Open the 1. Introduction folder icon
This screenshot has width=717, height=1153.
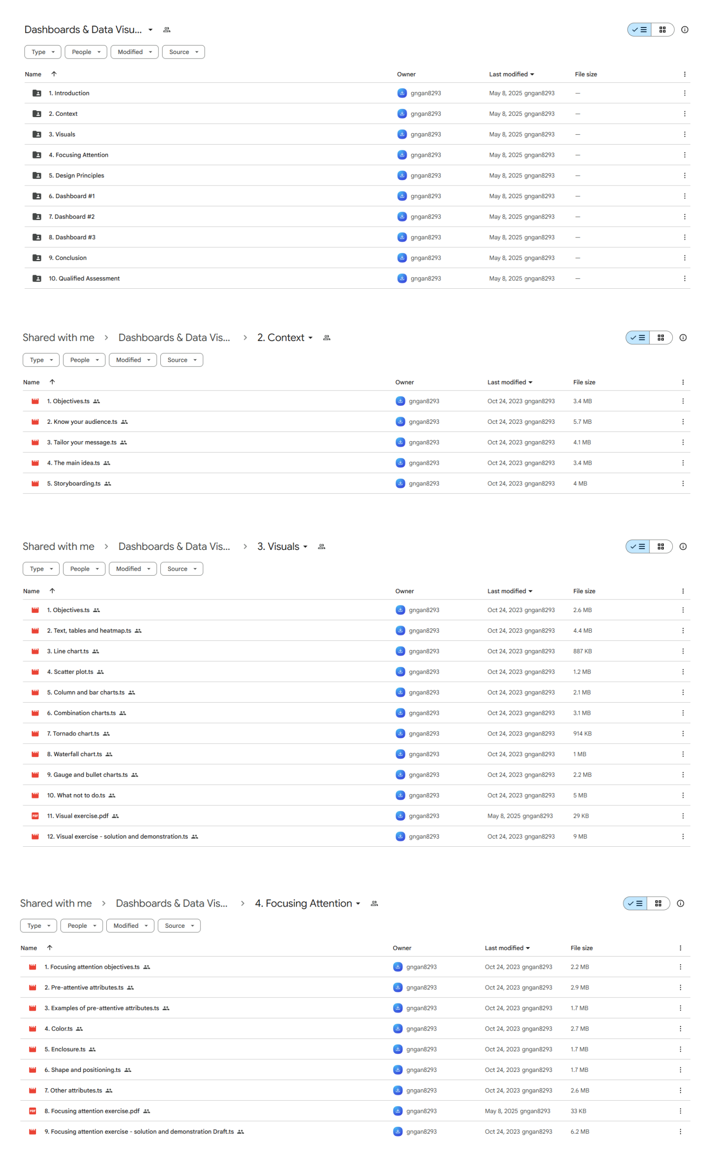(36, 93)
